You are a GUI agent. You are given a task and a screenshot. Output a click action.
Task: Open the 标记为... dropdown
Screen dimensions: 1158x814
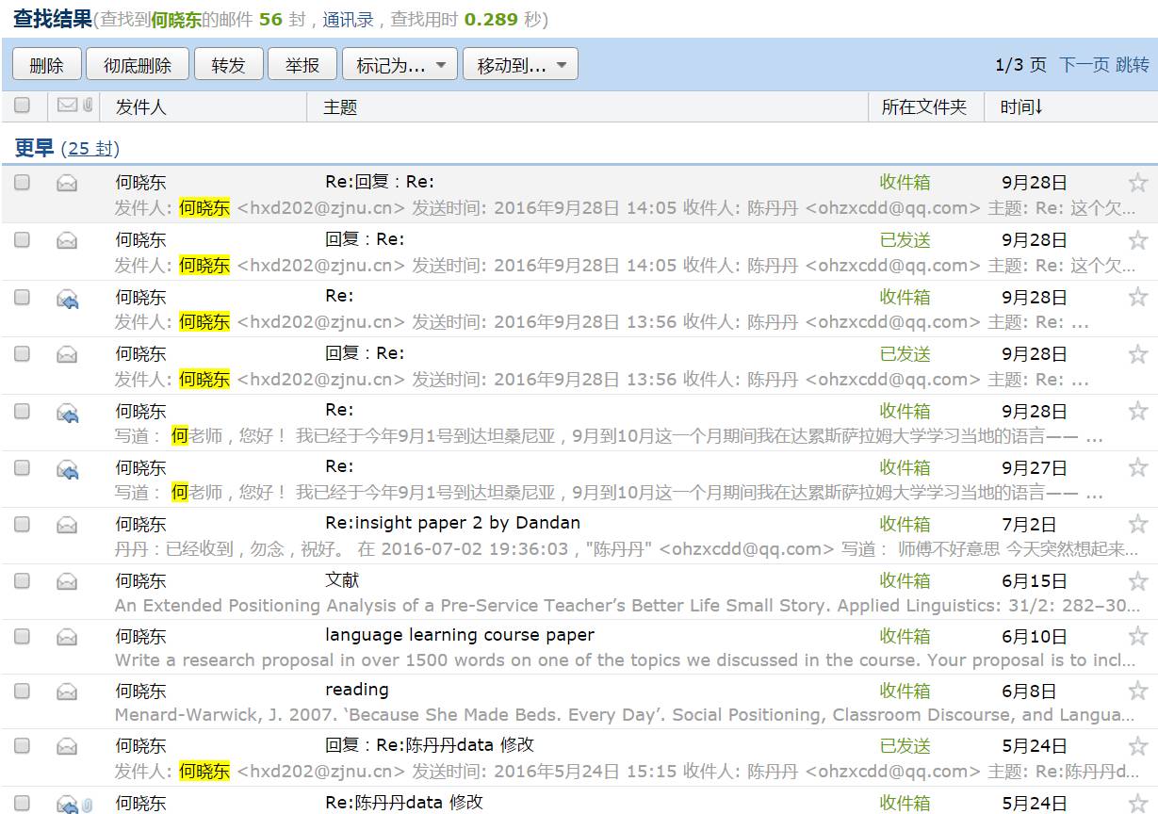tap(400, 65)
